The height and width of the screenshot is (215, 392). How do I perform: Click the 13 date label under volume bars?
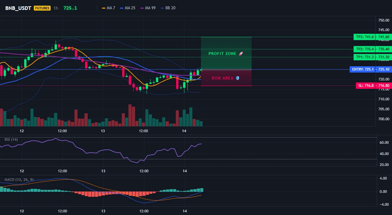(103, 131)
